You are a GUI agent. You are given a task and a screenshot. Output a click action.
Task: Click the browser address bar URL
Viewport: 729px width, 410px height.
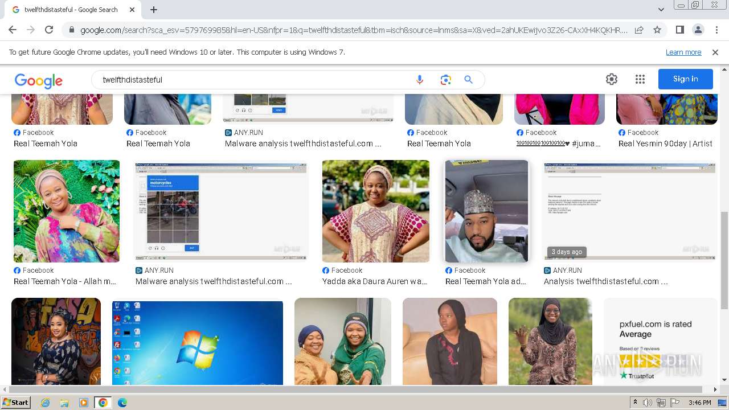pyautogui.click(x=353, y=30)
